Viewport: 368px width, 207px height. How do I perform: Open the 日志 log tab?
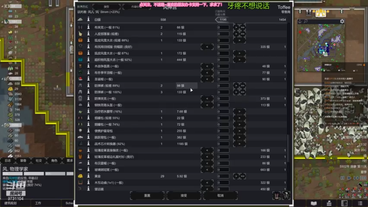click(8, 161)
